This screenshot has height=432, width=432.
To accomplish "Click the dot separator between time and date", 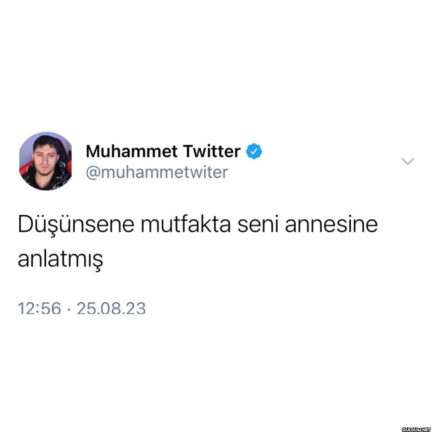I will pos(69,309).
